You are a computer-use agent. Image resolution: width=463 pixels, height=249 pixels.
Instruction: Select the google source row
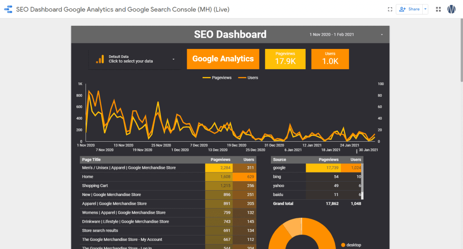(316, 168)
